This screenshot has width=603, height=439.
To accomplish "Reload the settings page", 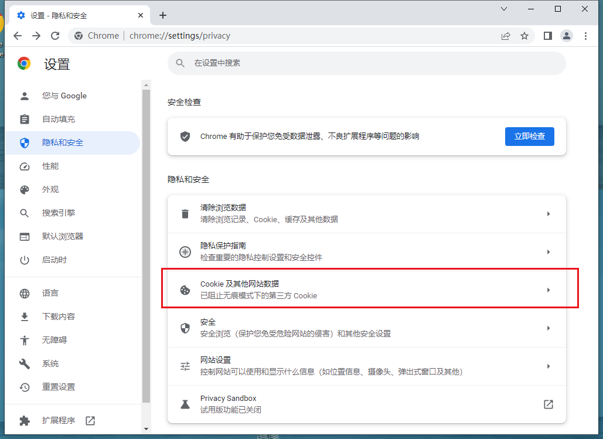I will click(55, 36).
